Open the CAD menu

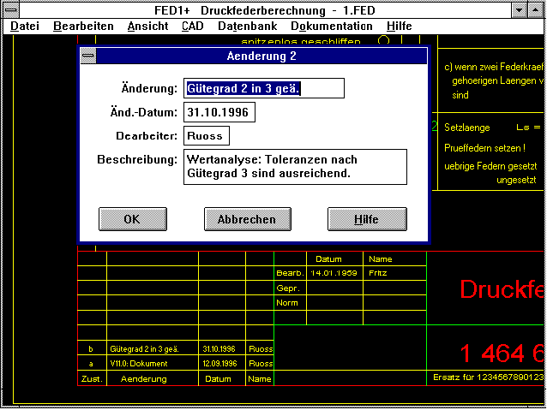193,27
